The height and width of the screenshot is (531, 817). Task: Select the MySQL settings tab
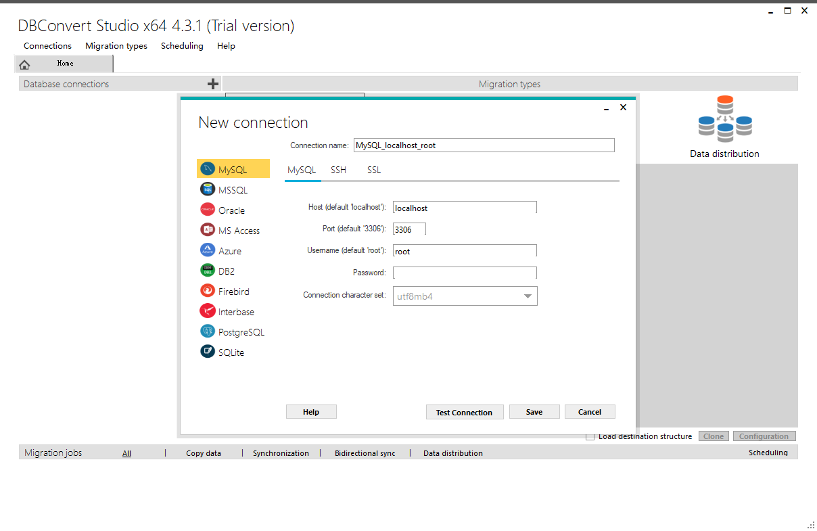(x=302, y=170)
